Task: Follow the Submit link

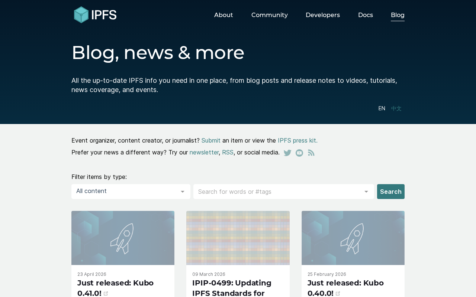Action: [x=211, y=140]
